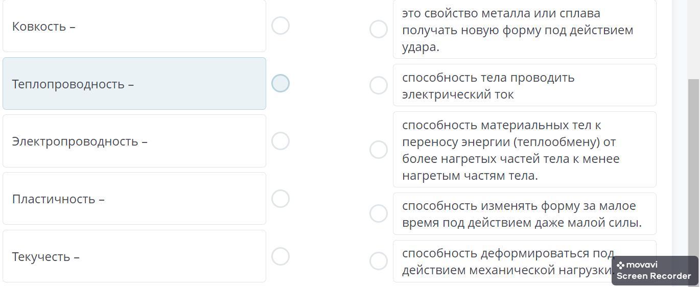Click the Электропроводность term box
The height and width of the screenshot is (287, 700).
134,141
